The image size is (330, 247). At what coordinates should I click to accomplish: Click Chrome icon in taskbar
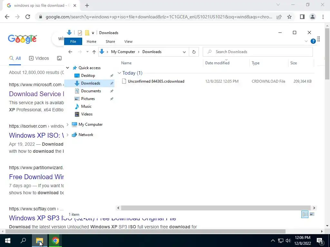coord(55,241)
